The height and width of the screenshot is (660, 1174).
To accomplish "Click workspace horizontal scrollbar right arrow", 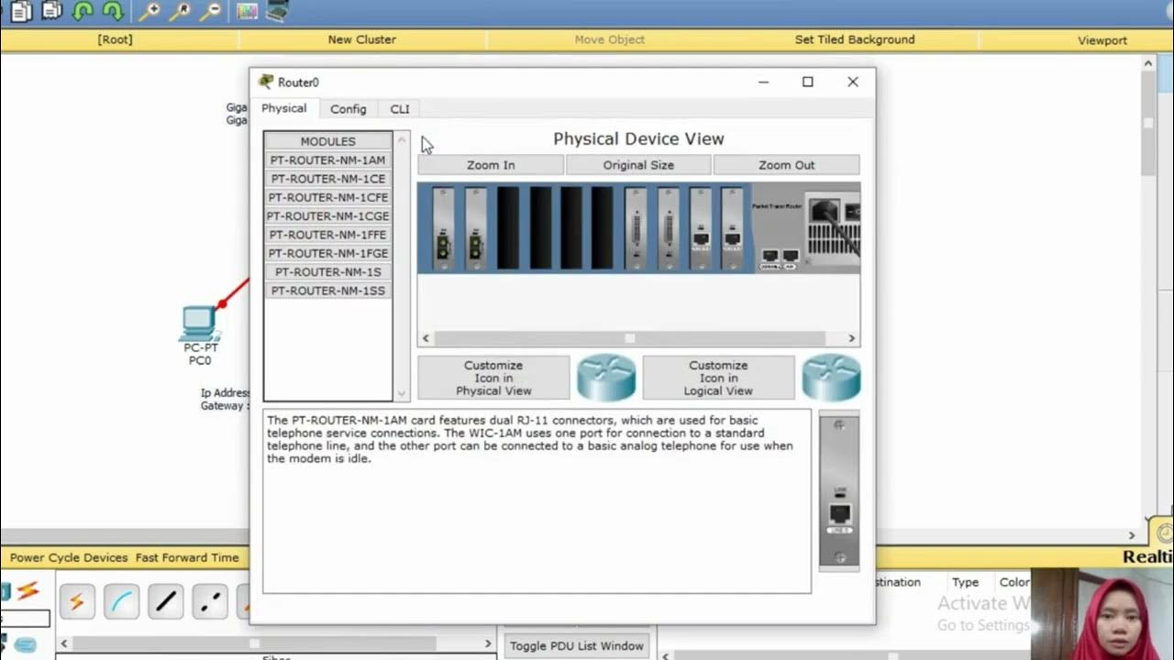I will pyautogui.click(x=1132, y=535).
